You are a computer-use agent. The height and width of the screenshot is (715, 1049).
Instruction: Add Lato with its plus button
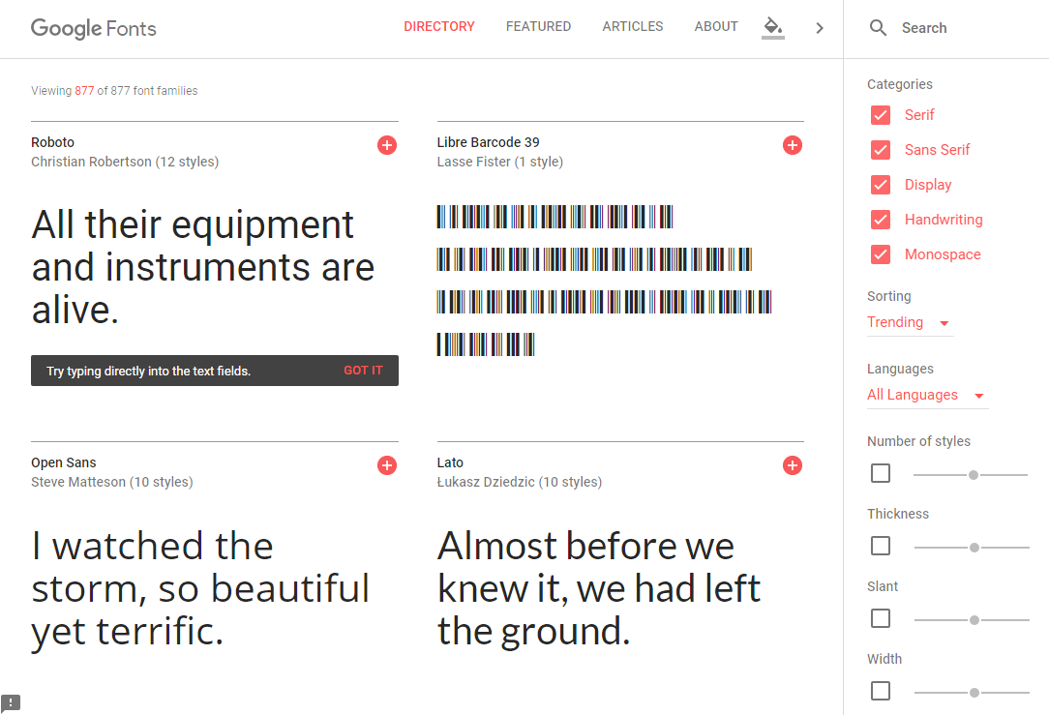pyautogui.click(x=793, y=465)
